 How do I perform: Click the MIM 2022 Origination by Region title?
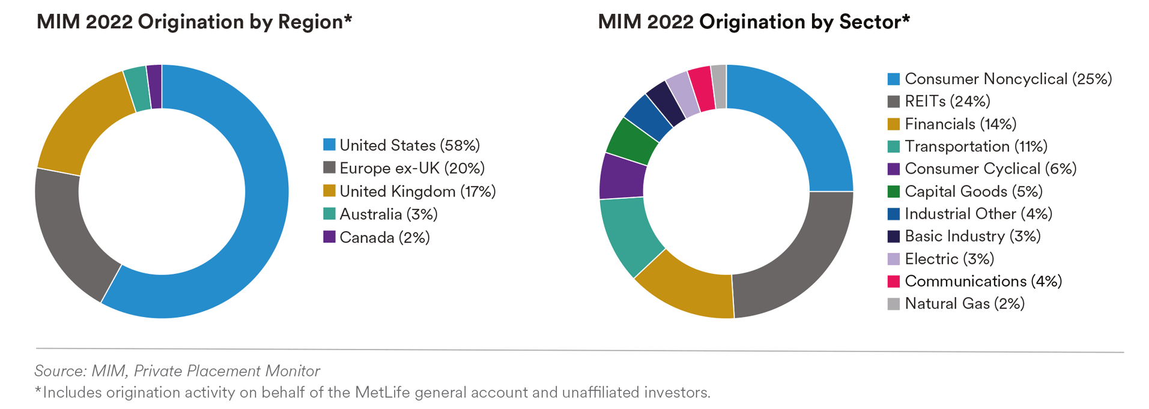(194, 22)
